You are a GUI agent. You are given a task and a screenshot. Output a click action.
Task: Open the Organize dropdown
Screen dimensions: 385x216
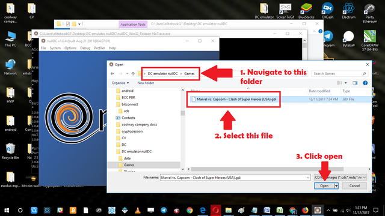(x=120, y=83)
